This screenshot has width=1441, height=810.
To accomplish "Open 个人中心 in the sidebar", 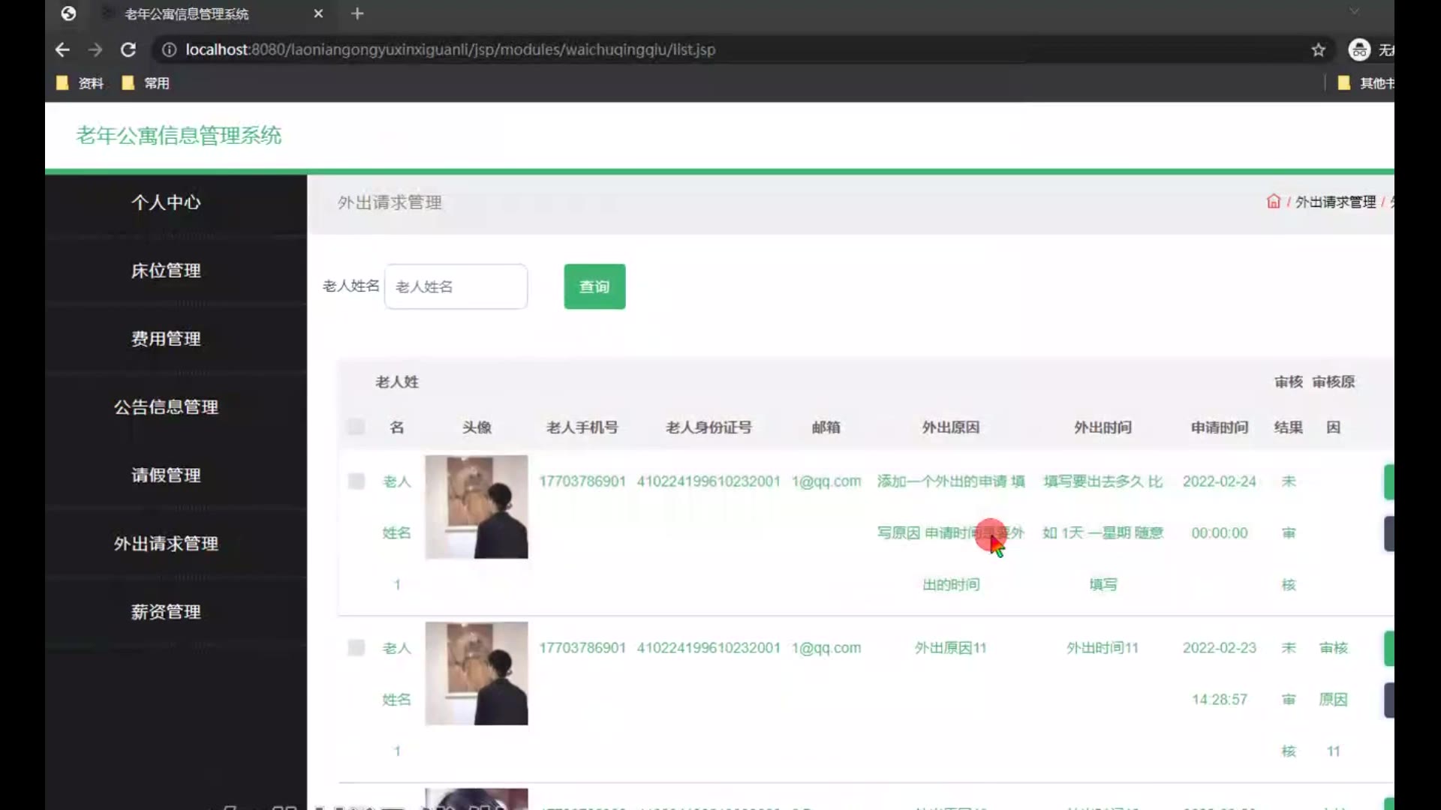I will tap(166, 202).
